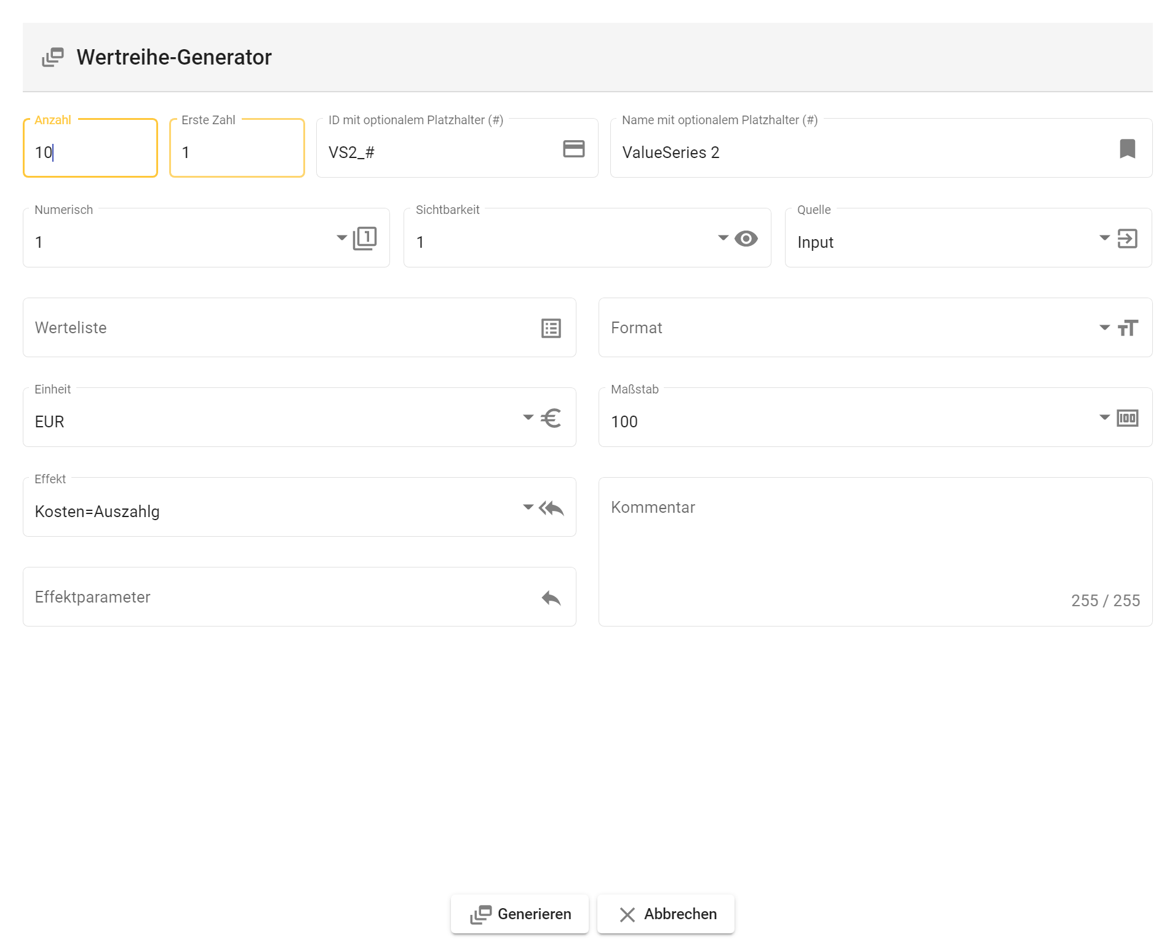Click the Quelle input arrow icon

pyautogui.click(x=1127, y=239)
